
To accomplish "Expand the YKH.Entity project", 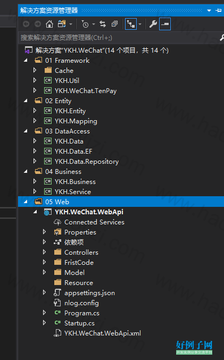I will [35, 111].
